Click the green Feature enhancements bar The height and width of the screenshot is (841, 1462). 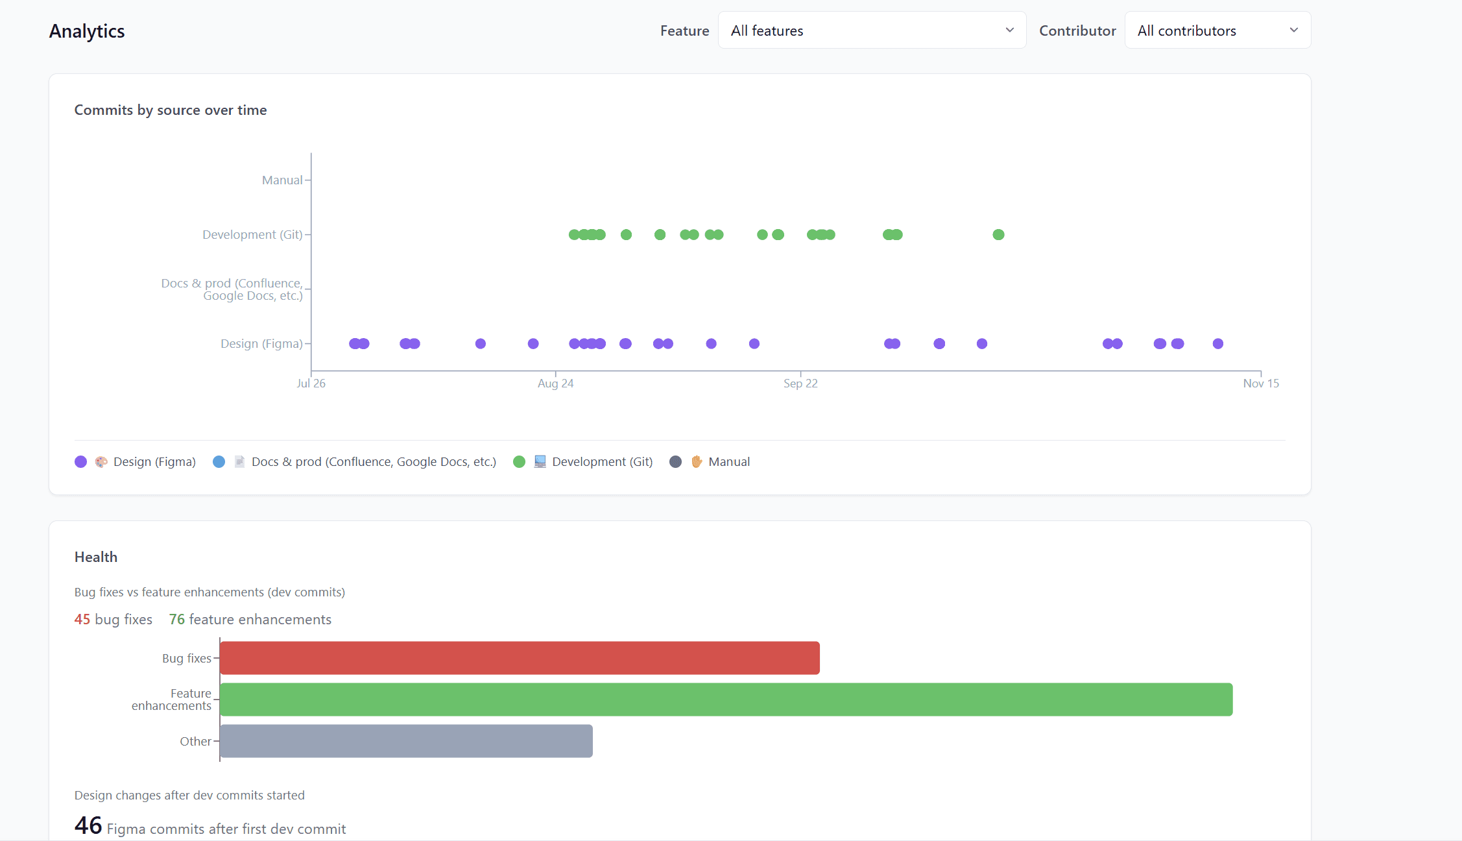726,700
